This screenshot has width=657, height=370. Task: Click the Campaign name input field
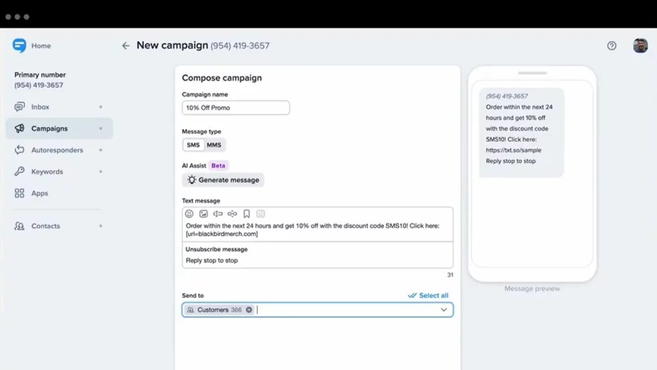[x=235, y=107]
